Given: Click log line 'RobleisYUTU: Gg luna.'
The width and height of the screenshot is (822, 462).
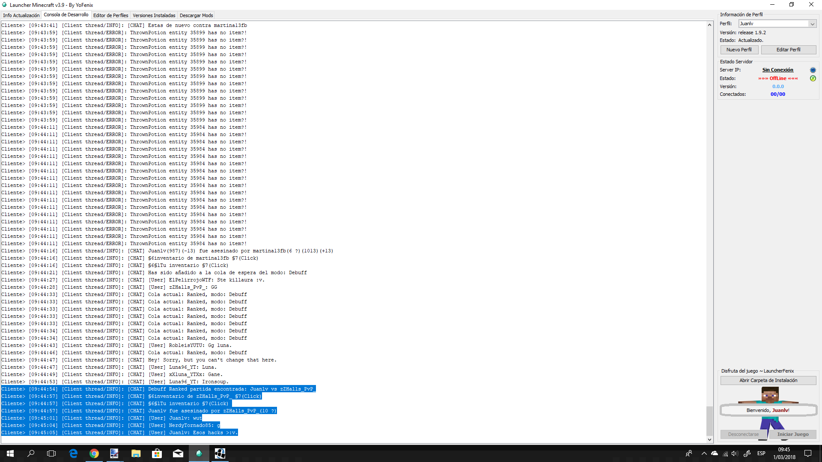Looking at the screenshot, I should pos(116,346).
